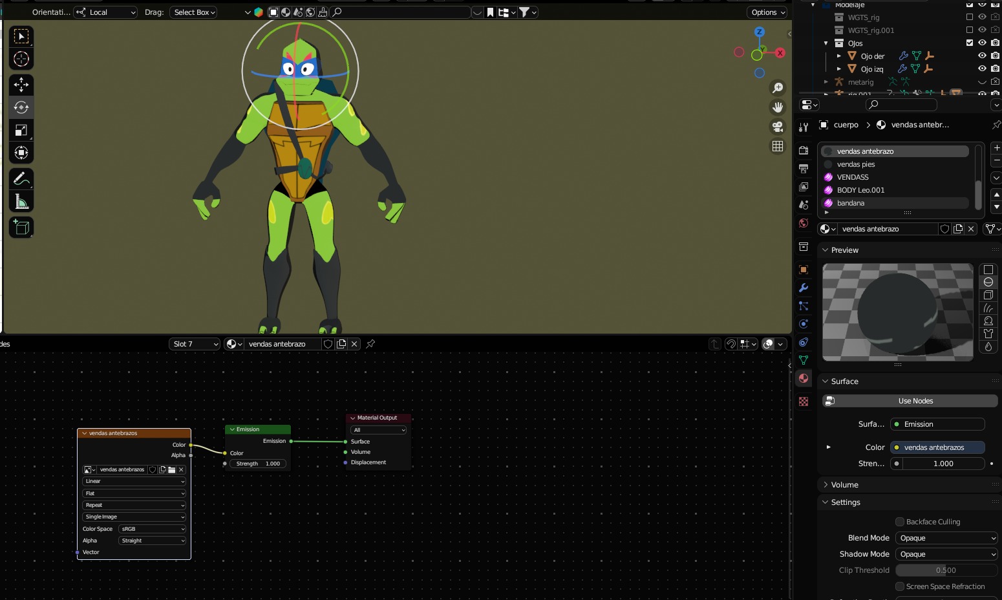Select BODY Leo.001 material slot
The height and width of the screenshot is (600, 1002).
(895, 190)
